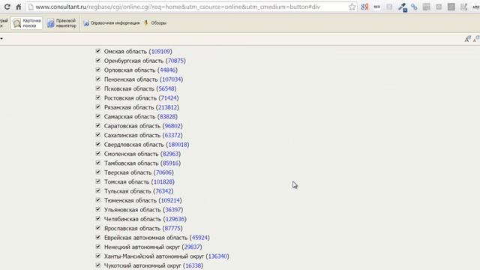Screen dimensions: 480x270
Task: Toggle Тульская область checkbox
Action: [98, 190]
